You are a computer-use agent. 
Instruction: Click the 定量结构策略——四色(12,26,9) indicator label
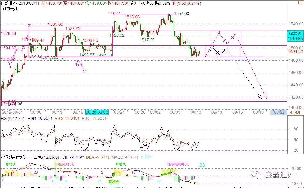[30, 157]
